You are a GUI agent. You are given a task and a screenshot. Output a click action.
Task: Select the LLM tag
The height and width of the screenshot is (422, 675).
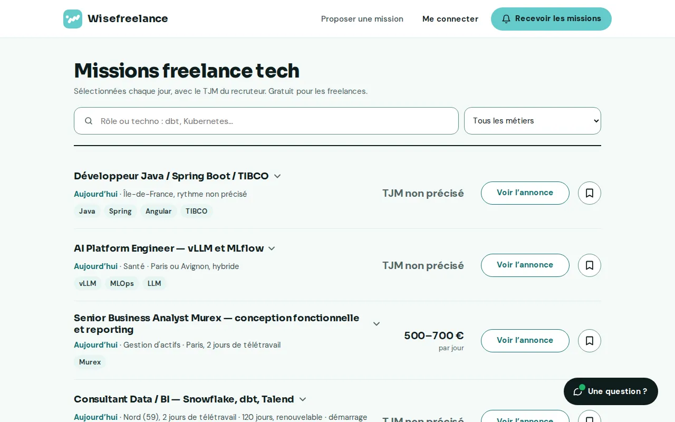[155, 284]
